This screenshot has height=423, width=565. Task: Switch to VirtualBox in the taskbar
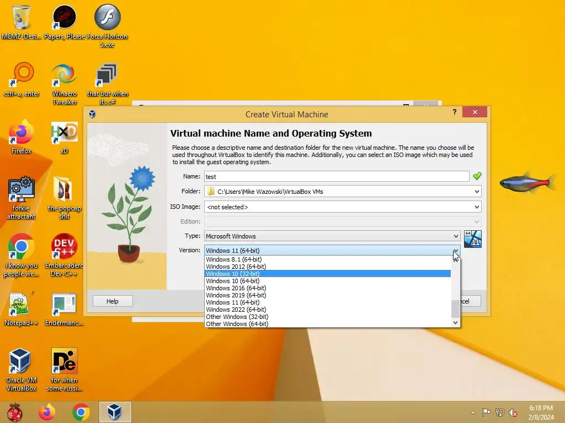pyautogui.click(x=115, y=412)
